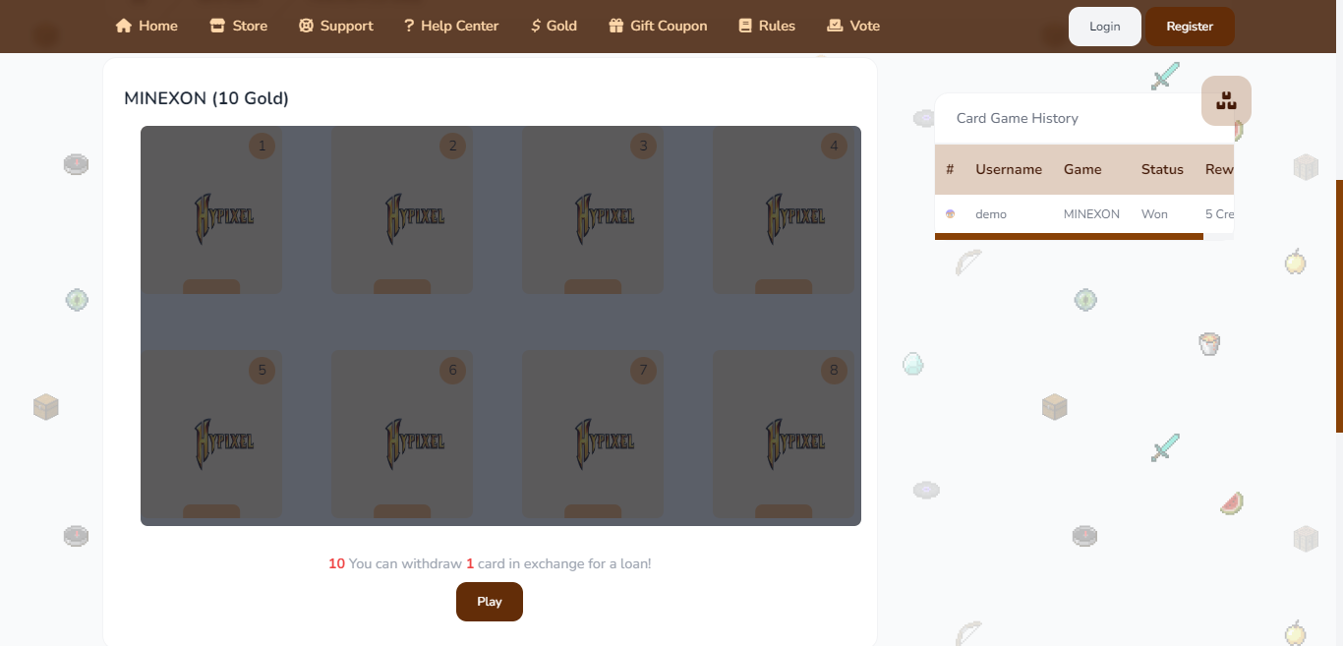
Task: Click the MINEXON (10 Gold) title
Action: [206, 98]
